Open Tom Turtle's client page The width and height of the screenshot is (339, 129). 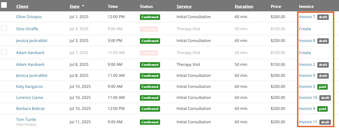point(26,120)
